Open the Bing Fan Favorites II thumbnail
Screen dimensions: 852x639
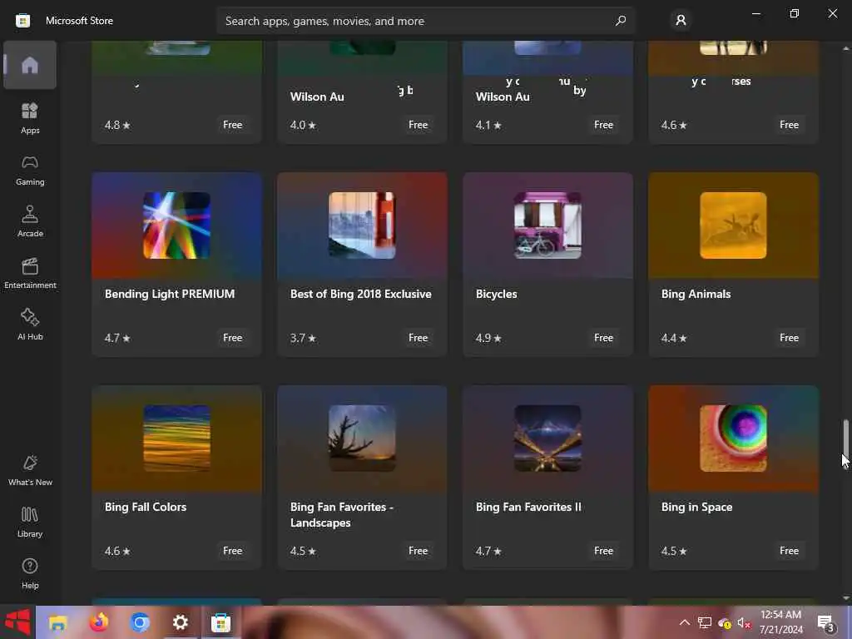coord(547,438)
